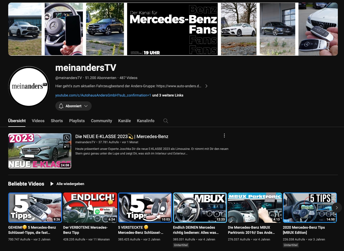
Task: Click 'GEHEIM! 5 Mercedes-Benz Schlüssel-Tipps' title
Action: (32, 230)
